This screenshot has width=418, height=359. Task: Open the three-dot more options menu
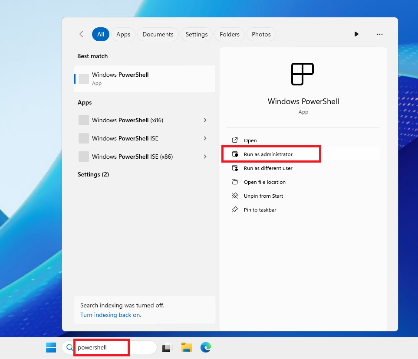tap(380, 34)
